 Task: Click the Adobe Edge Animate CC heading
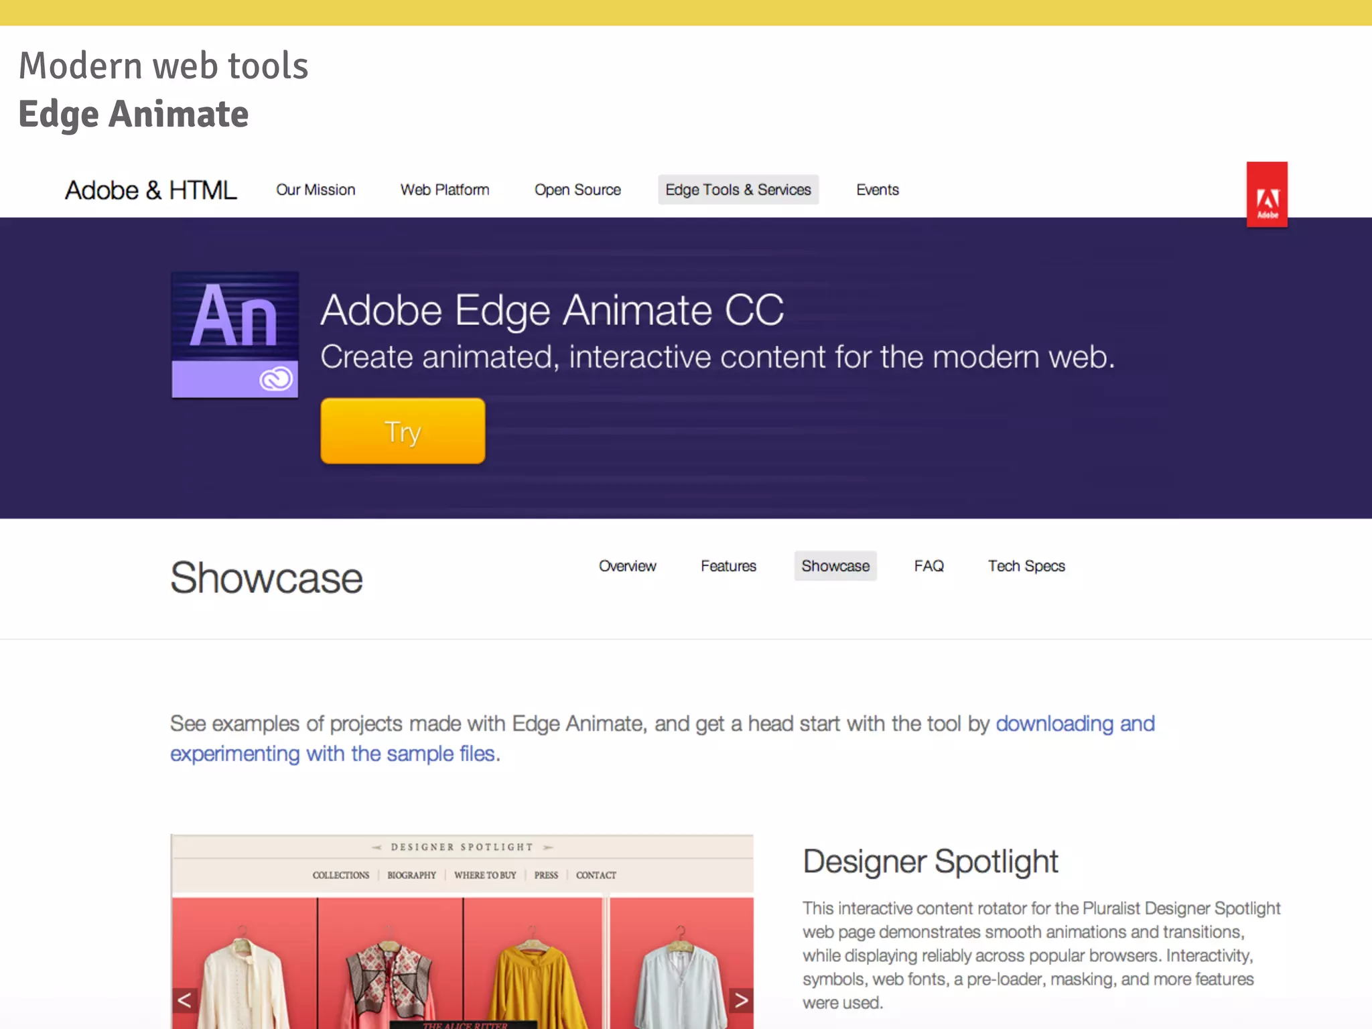click(x=552, y=310)
